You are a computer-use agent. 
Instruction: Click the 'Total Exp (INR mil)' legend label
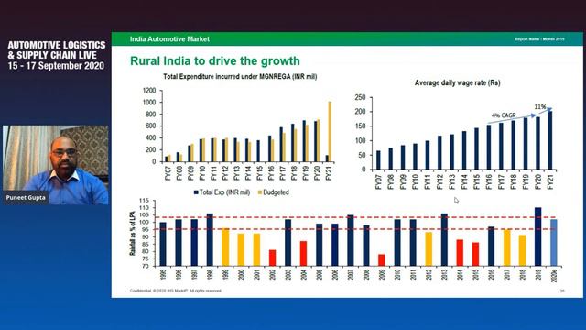(x=224, y=192)
